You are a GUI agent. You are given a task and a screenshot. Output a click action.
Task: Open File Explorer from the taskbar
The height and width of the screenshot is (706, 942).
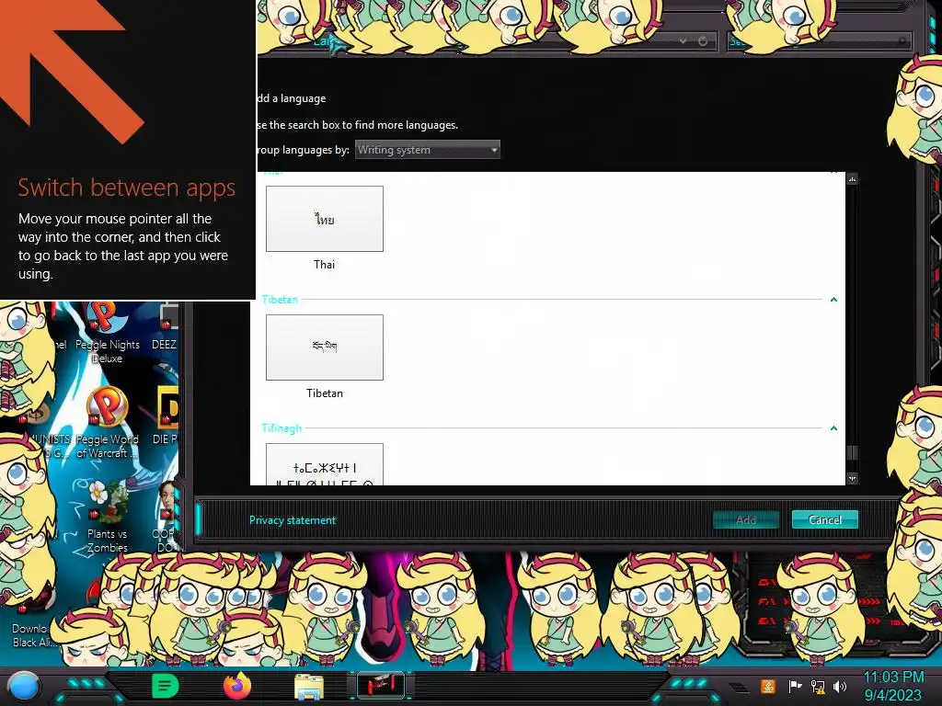click(309, 686)
